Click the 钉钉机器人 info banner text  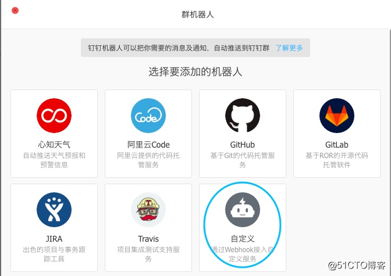pos(179,48)
